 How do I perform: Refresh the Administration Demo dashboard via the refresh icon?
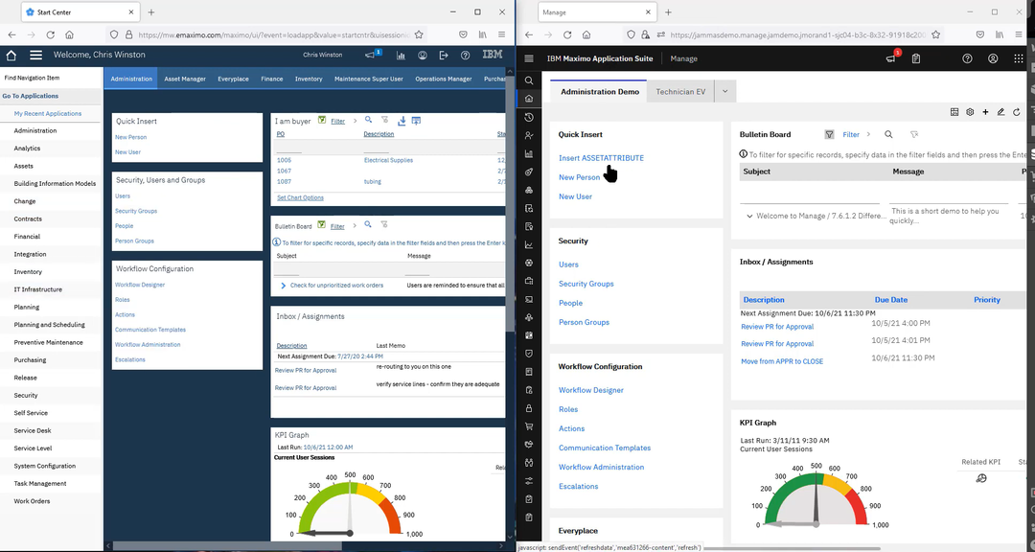point(1016,112)
